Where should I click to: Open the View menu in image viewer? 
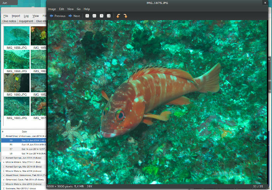[70, 9]
